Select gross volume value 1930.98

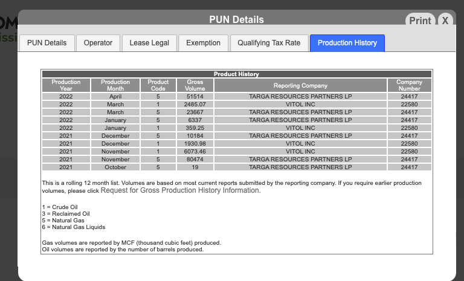(x=195, y=144)
